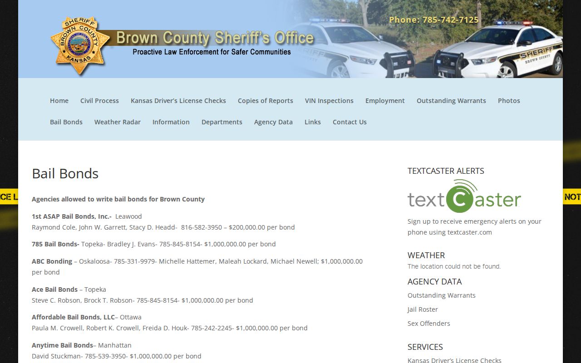Click the Affordable Bail Bonds, LLC name

[73, 317]
